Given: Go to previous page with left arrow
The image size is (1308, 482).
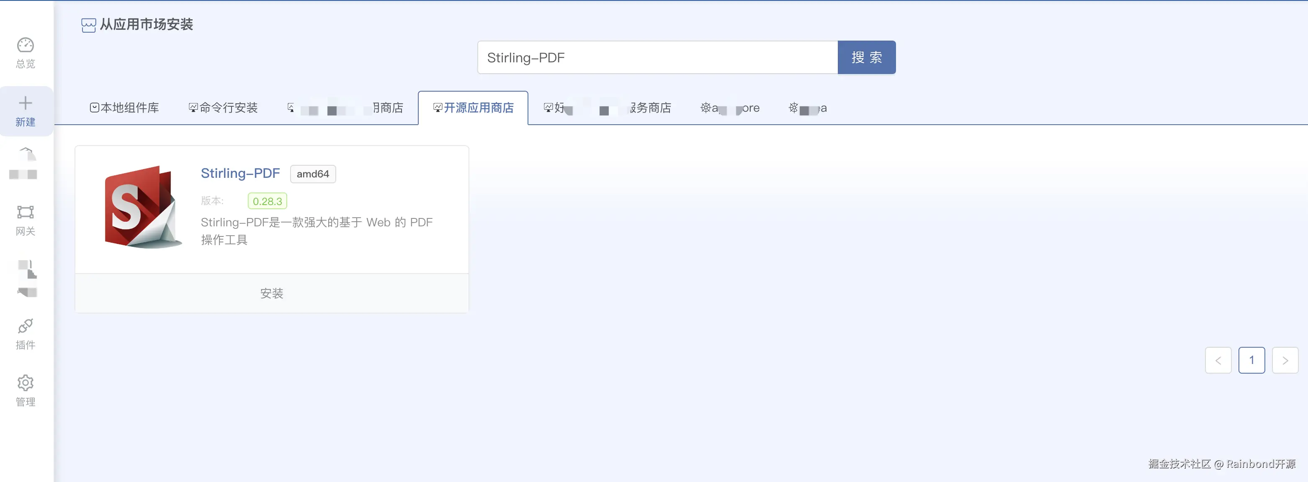Looking at the screenshot, I should (1218, 360).
